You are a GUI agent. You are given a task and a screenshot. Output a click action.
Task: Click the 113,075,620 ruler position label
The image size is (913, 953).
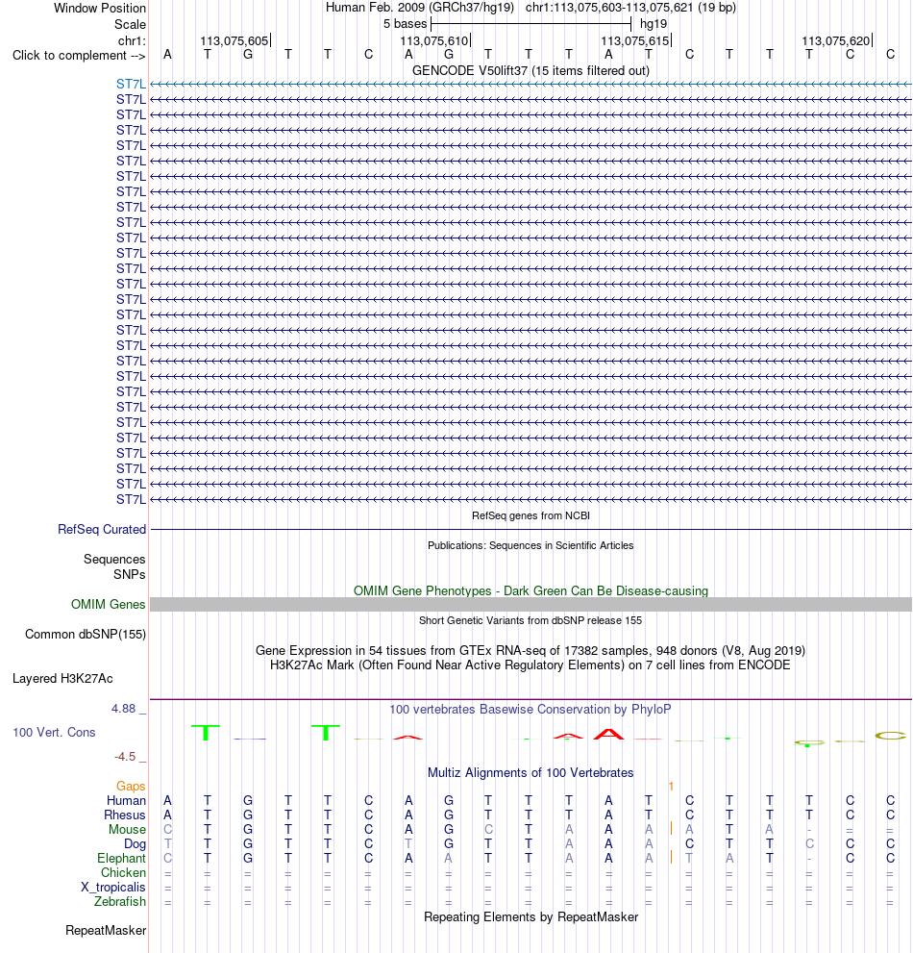tap(836, 40)
